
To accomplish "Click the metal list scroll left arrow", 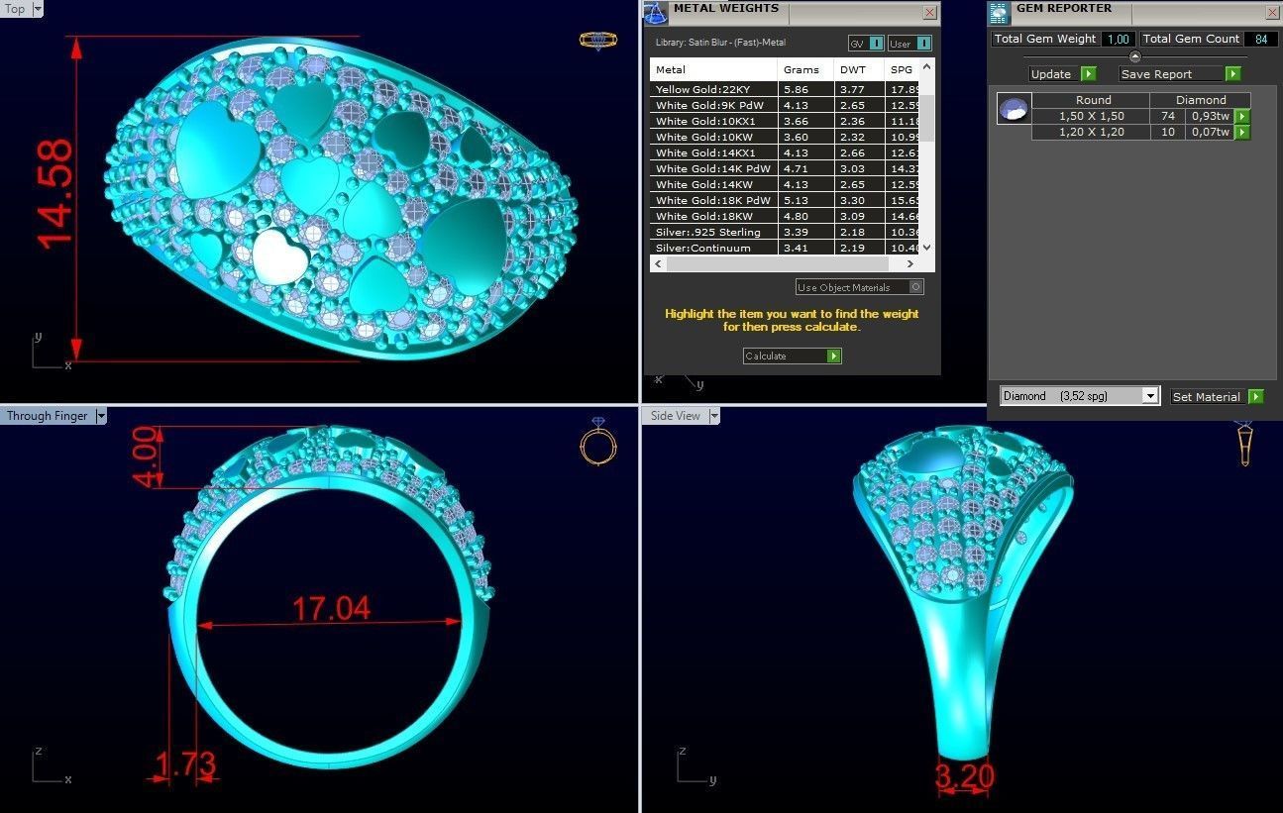I will point(657,263).
